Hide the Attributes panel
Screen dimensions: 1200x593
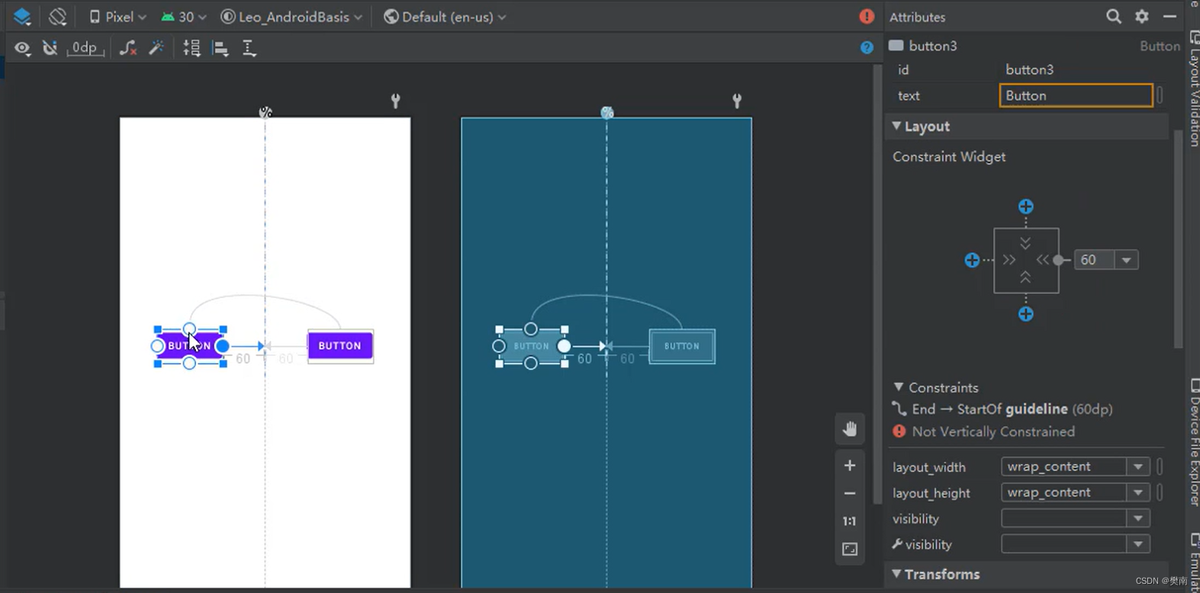[1169, 16]
